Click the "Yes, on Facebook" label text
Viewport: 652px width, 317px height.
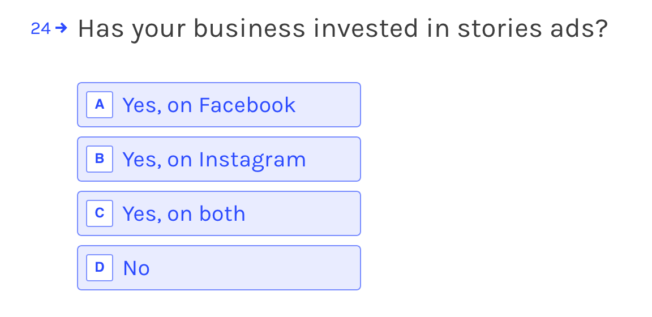pos(209,105)
